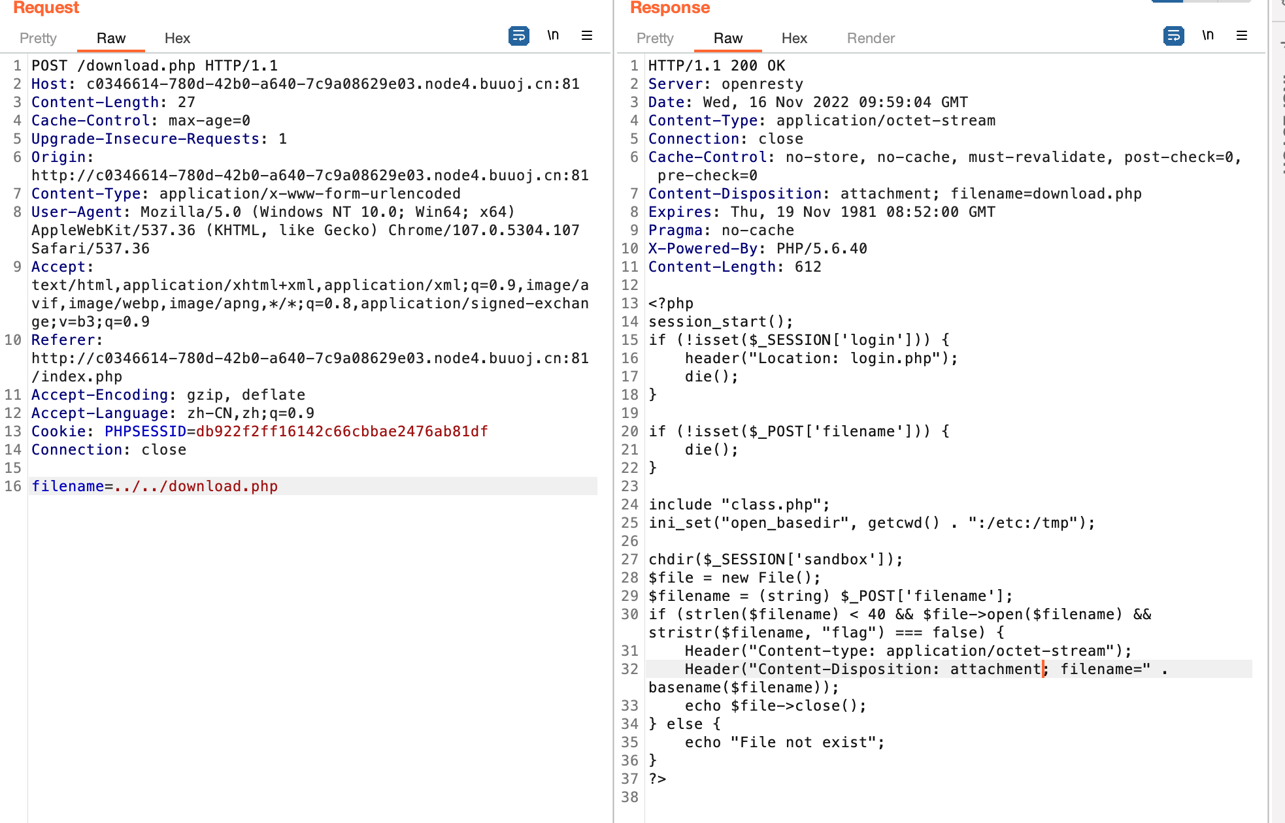Click the Response panel title
The height and width of the screenshot is (823, 1285).
[x=670, y=7]
